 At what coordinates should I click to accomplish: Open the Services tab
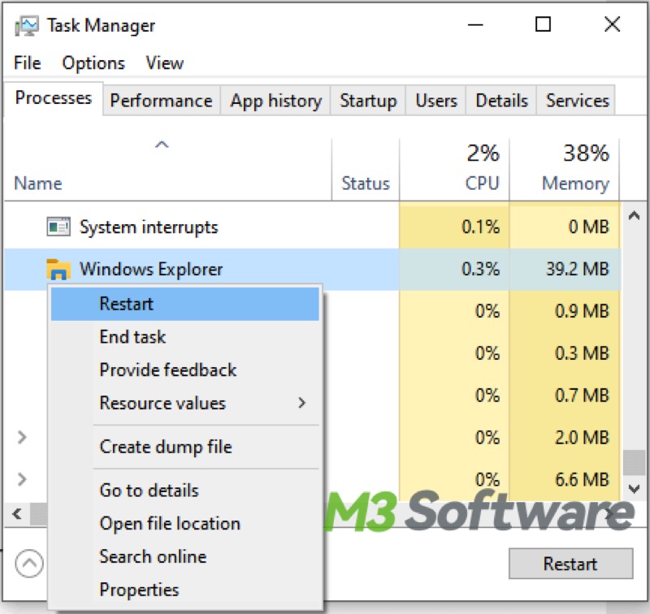[577, 101]
